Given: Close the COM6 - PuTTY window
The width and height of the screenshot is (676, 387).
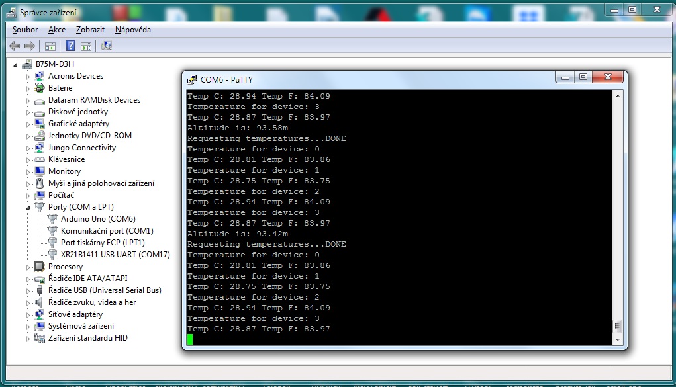Looking at the screenshot, I should click(x=608, y=77).
